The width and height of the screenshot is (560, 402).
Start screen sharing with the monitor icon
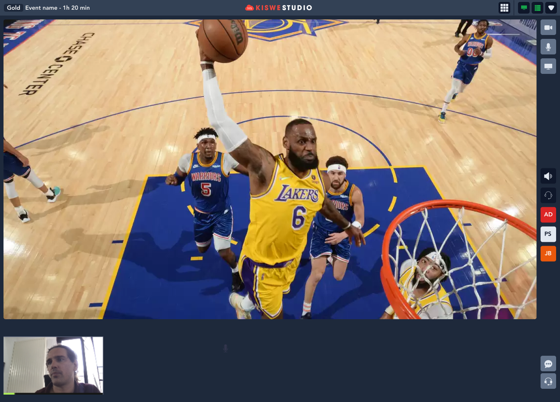tap(548, 66)
